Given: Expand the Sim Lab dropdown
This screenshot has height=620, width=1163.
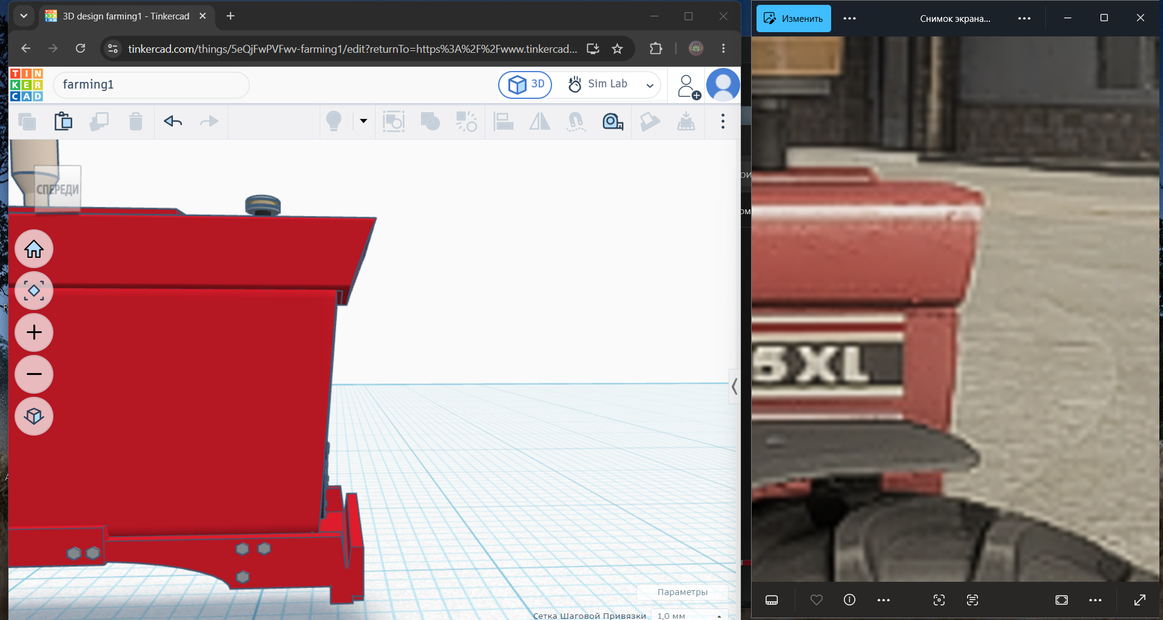Looking at the screenshot, I should [650, 85].
